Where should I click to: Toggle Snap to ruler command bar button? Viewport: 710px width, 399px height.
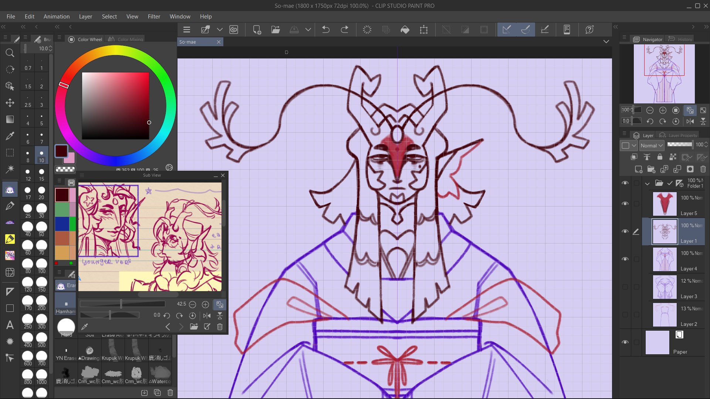tap(507, 30)
